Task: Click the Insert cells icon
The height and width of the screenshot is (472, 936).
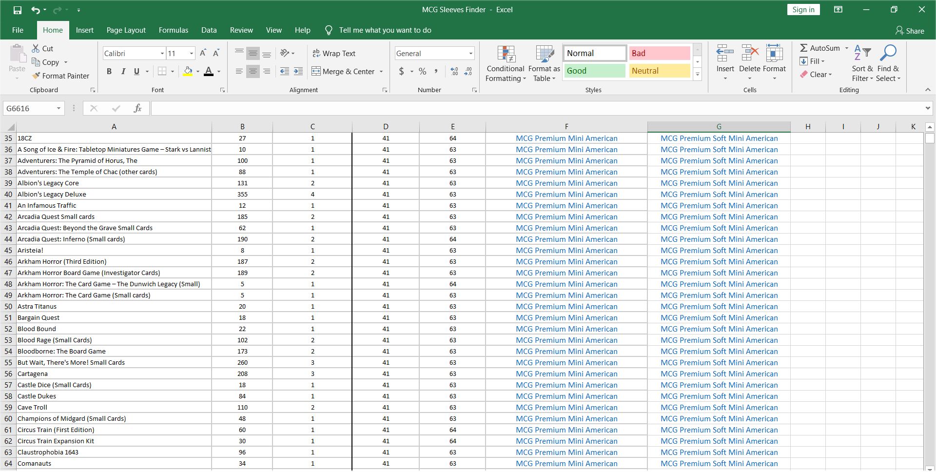Action: pos(725,53)
